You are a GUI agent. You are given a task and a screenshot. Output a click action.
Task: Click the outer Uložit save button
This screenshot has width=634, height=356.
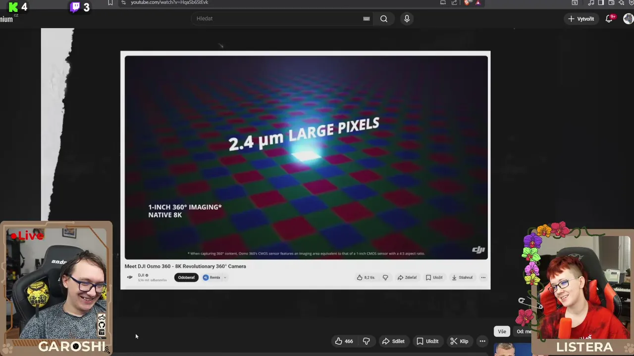(x=427, y=341)
